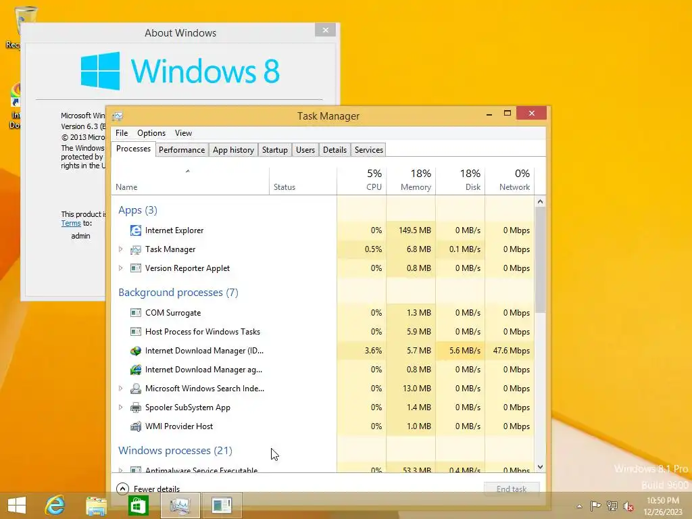Click the About Windows (winver) taskbar button
Viewport: 692px width, 519px height.
click(222, 505)
